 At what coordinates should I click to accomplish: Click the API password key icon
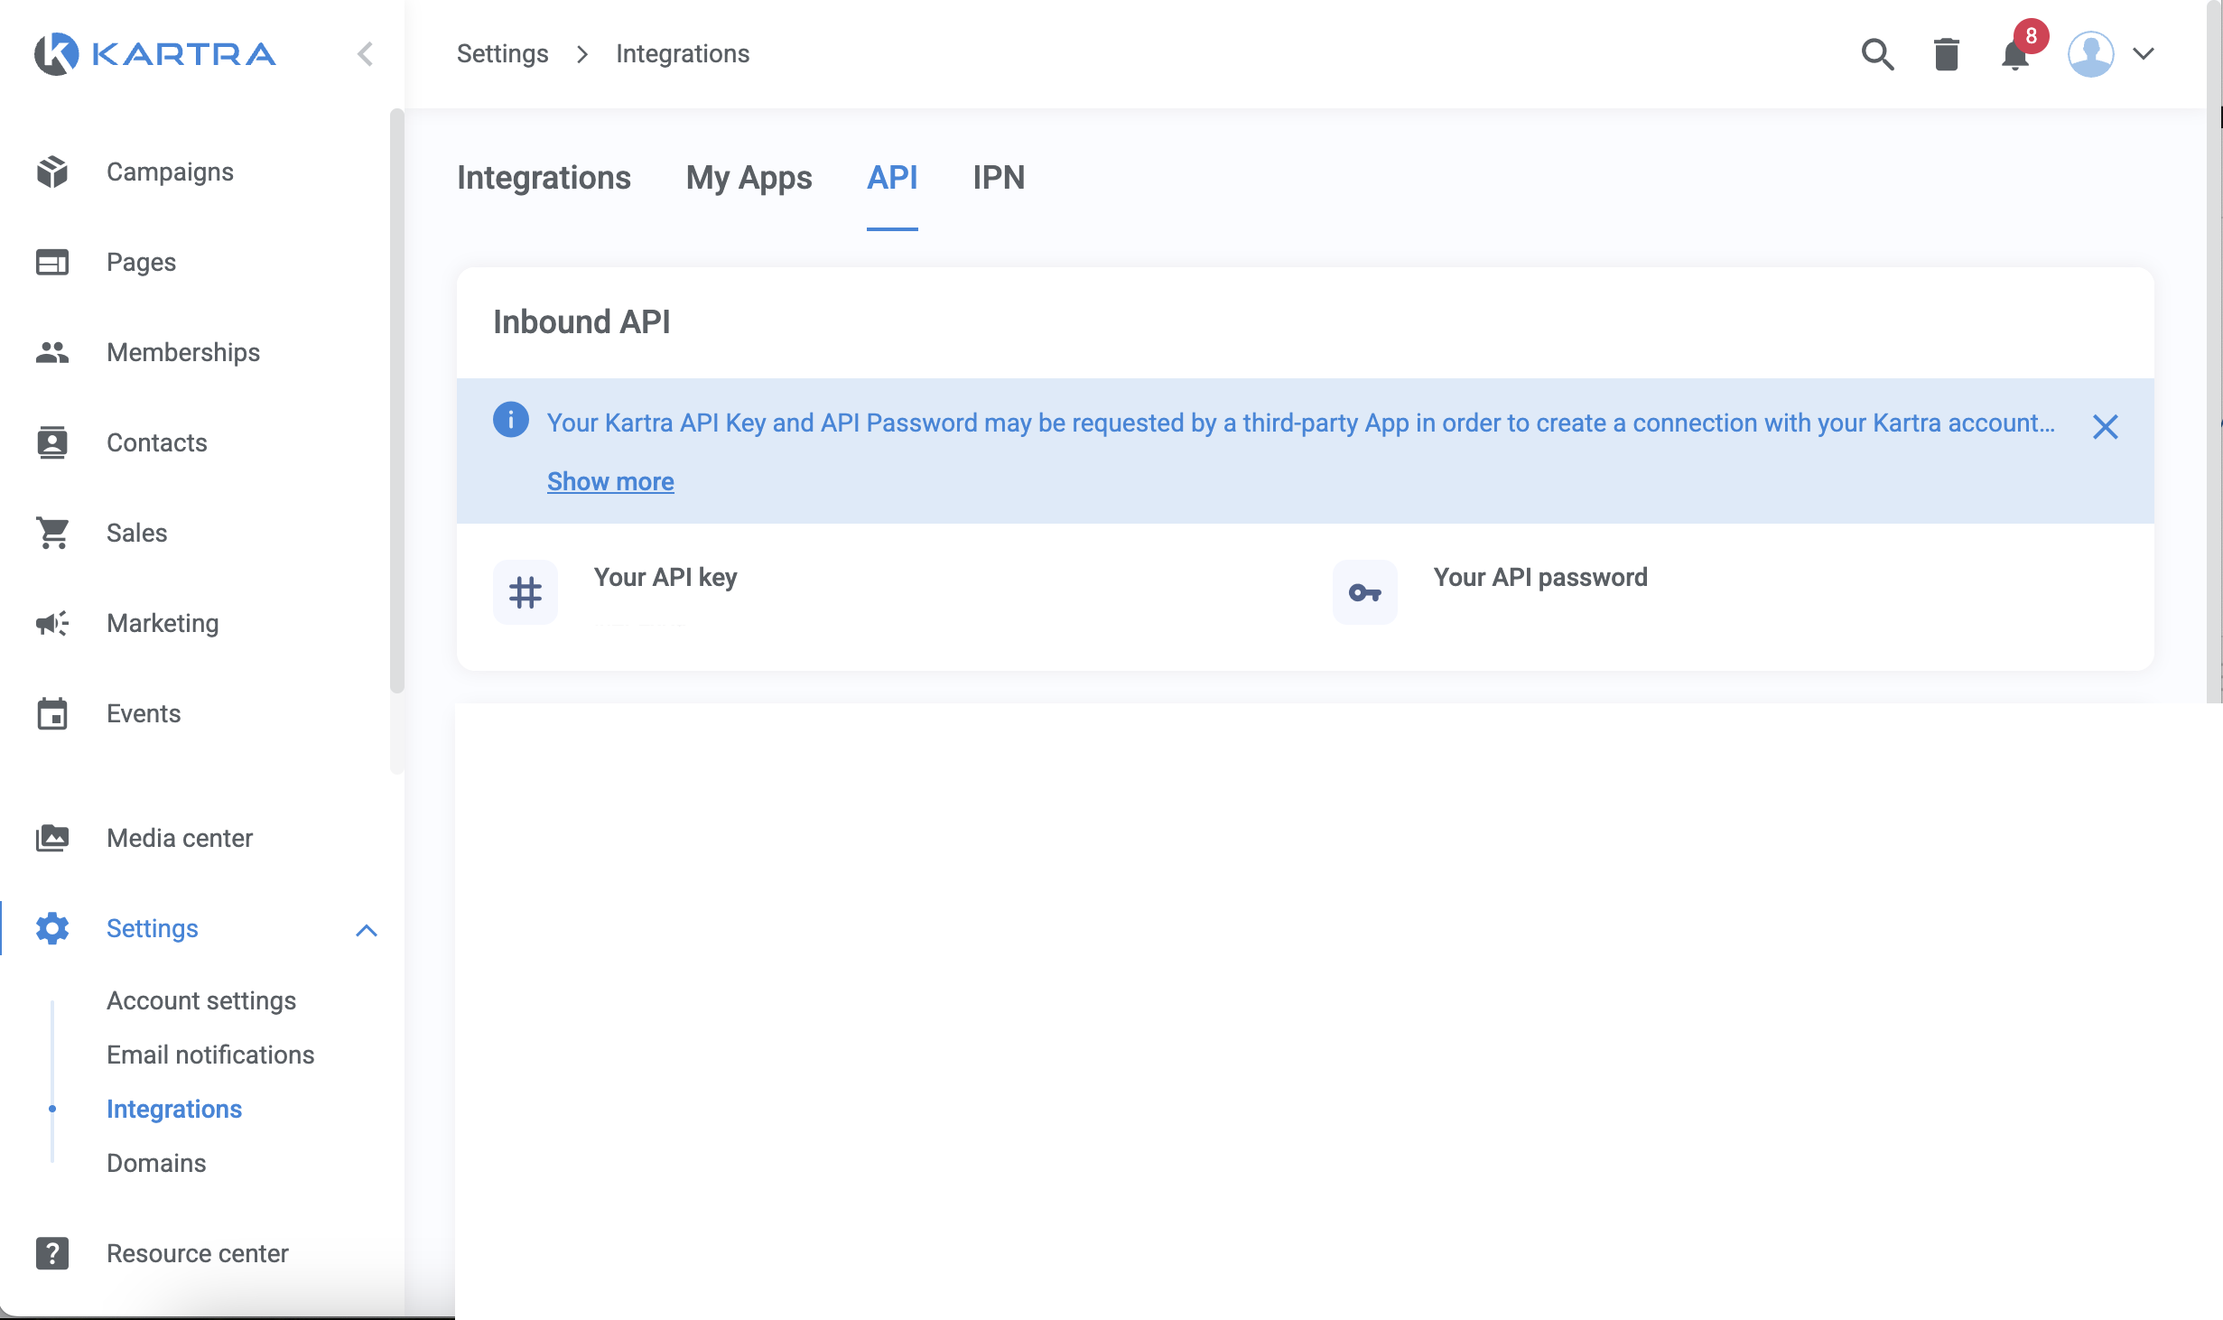(1364, 592)
